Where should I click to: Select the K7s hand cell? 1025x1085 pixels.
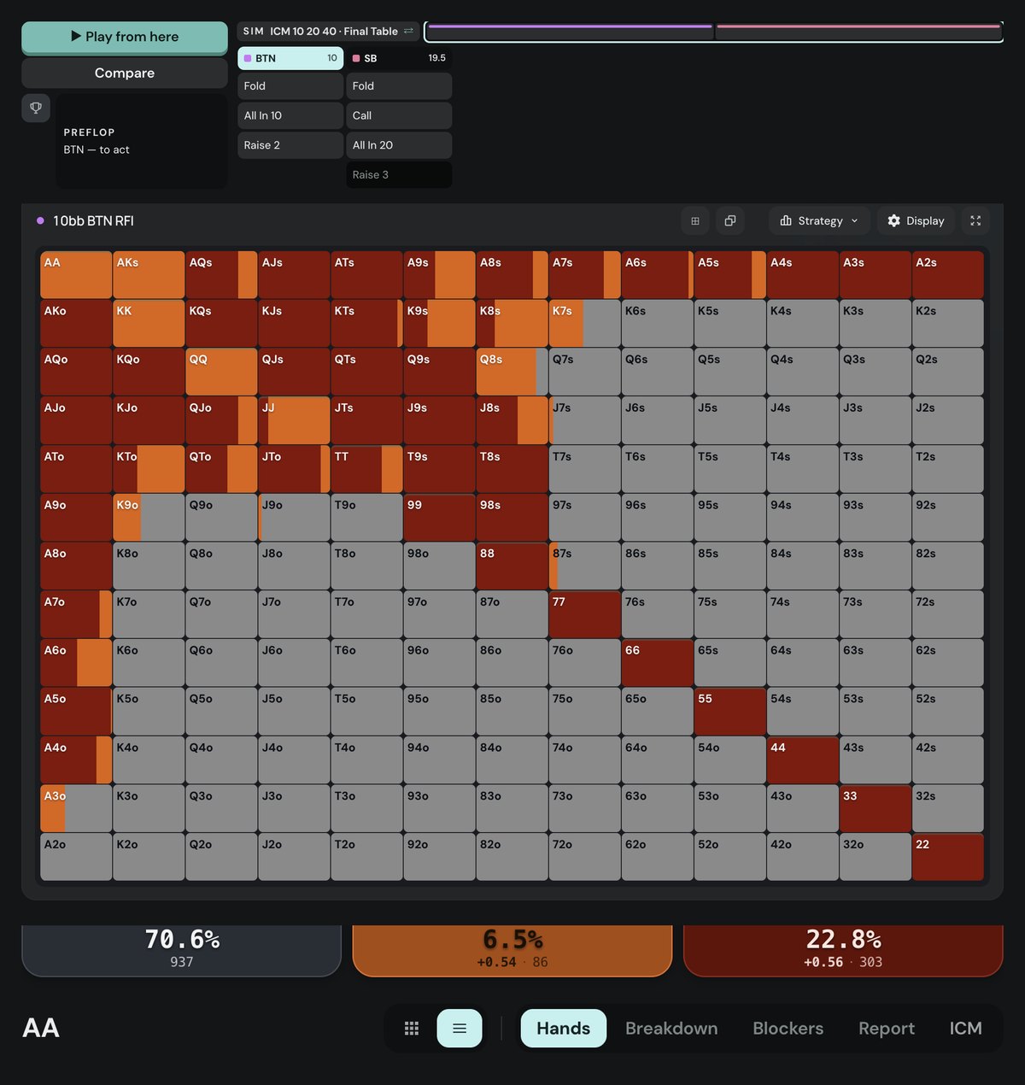[584, 323]
